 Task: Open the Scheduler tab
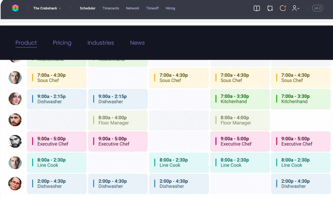[87, 8]
